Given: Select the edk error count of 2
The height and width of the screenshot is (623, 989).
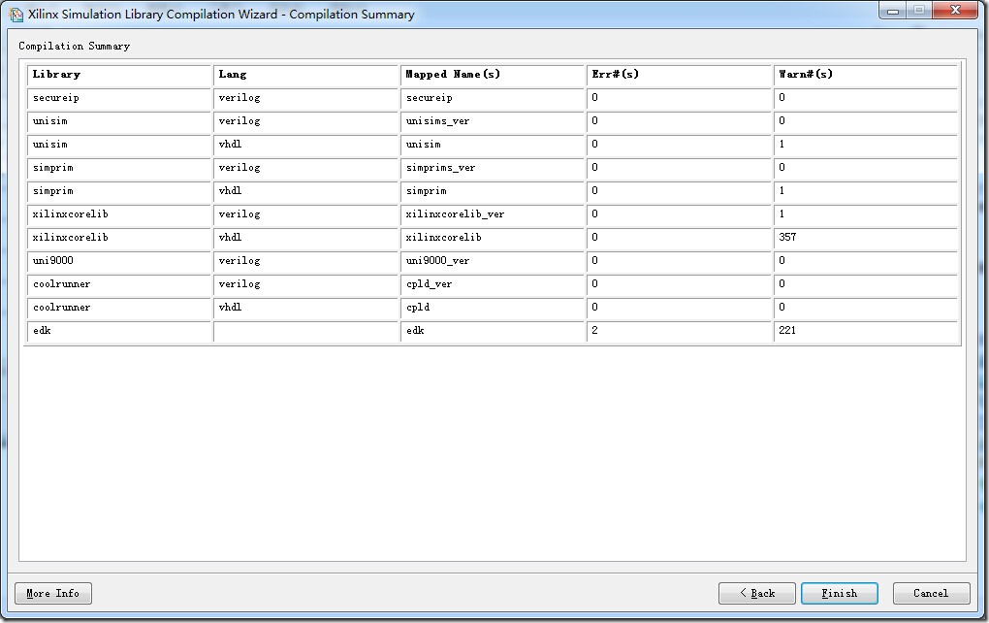Looking at the screenshot, I should coord(679,331).
